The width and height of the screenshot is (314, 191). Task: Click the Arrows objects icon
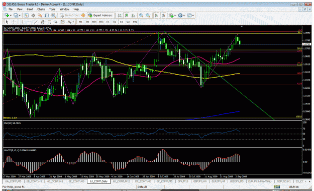pos(70,22)
